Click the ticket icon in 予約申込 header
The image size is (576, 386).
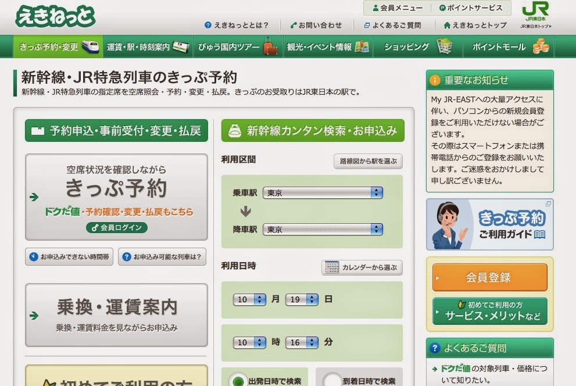[38, 131]
